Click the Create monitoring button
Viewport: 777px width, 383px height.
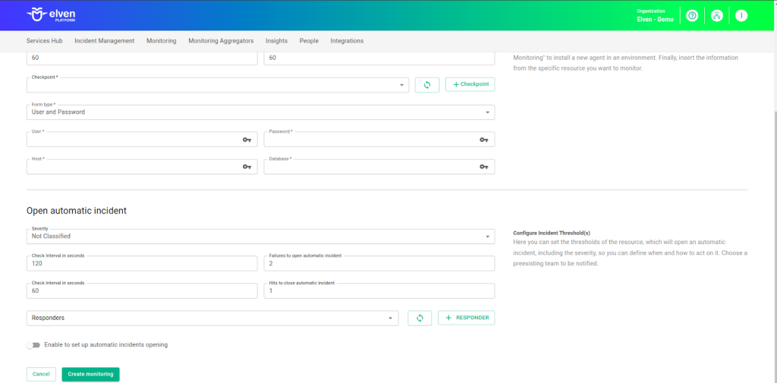point(90,374)
